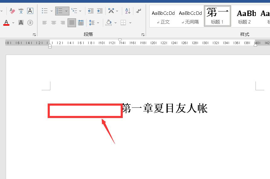
Task: Open numbering library dropdown arrow
Action: point(66,11)
